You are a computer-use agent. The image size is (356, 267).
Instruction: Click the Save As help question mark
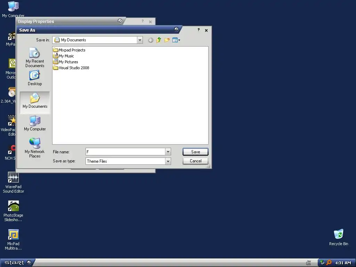[x=199, y=30]
